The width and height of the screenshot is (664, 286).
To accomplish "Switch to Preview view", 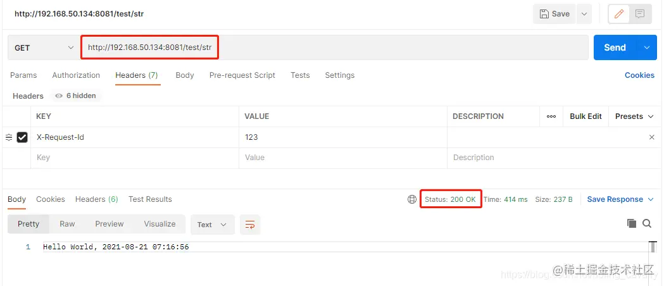I will pyautogui.click(x=110, y=224).
